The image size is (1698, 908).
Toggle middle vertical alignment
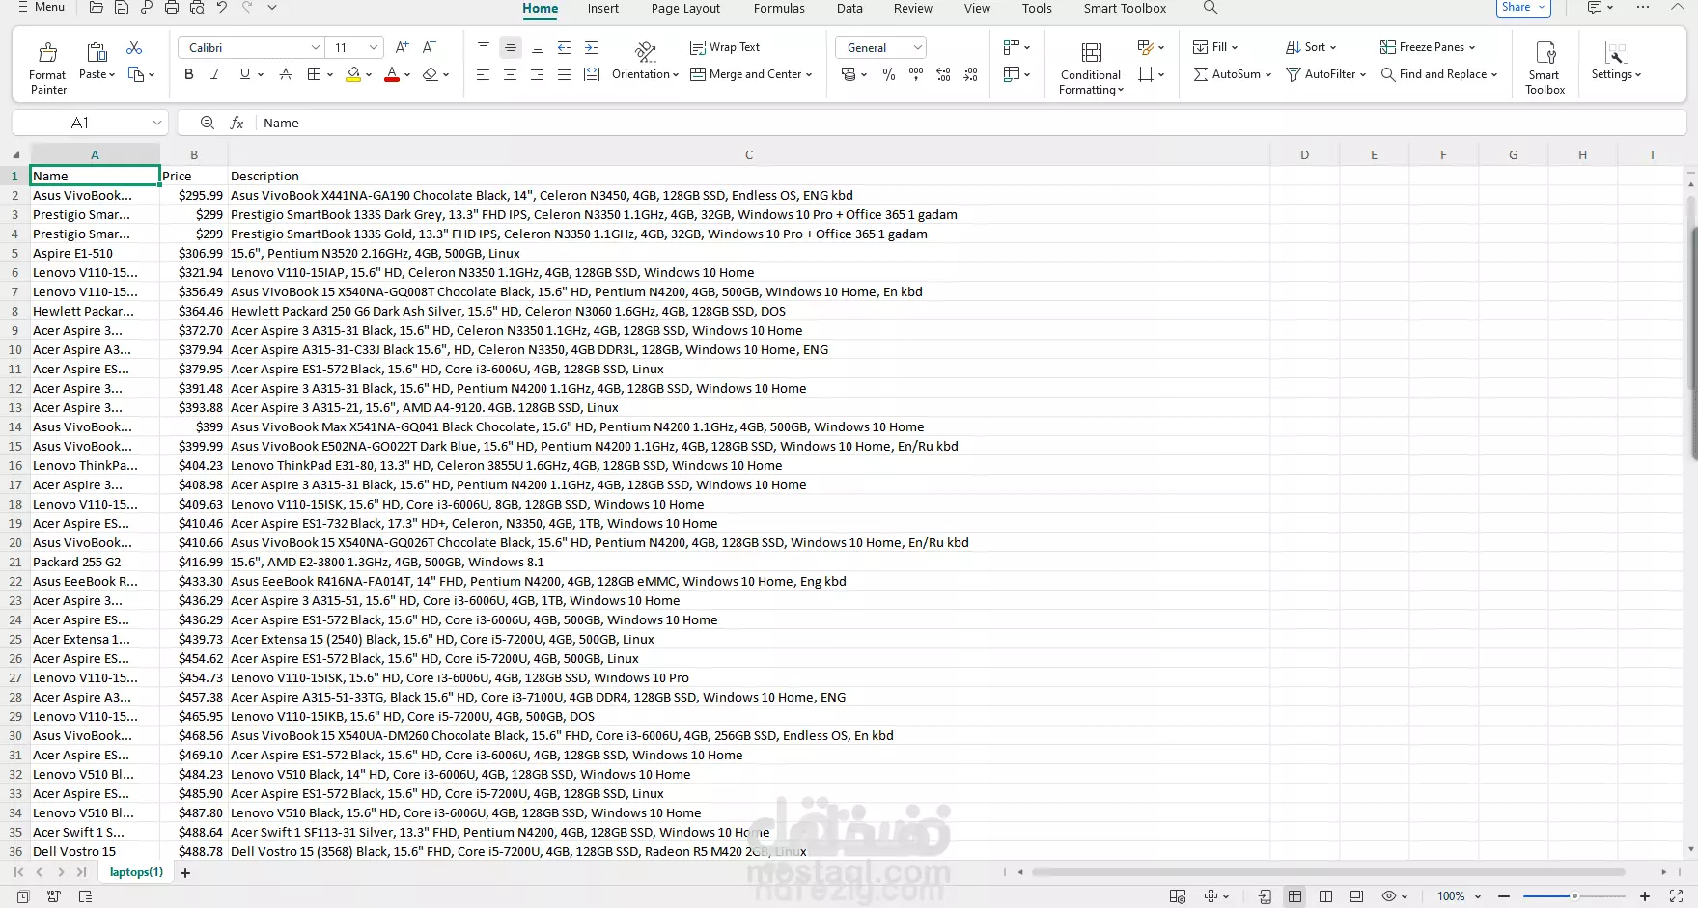tap(511, 47)
